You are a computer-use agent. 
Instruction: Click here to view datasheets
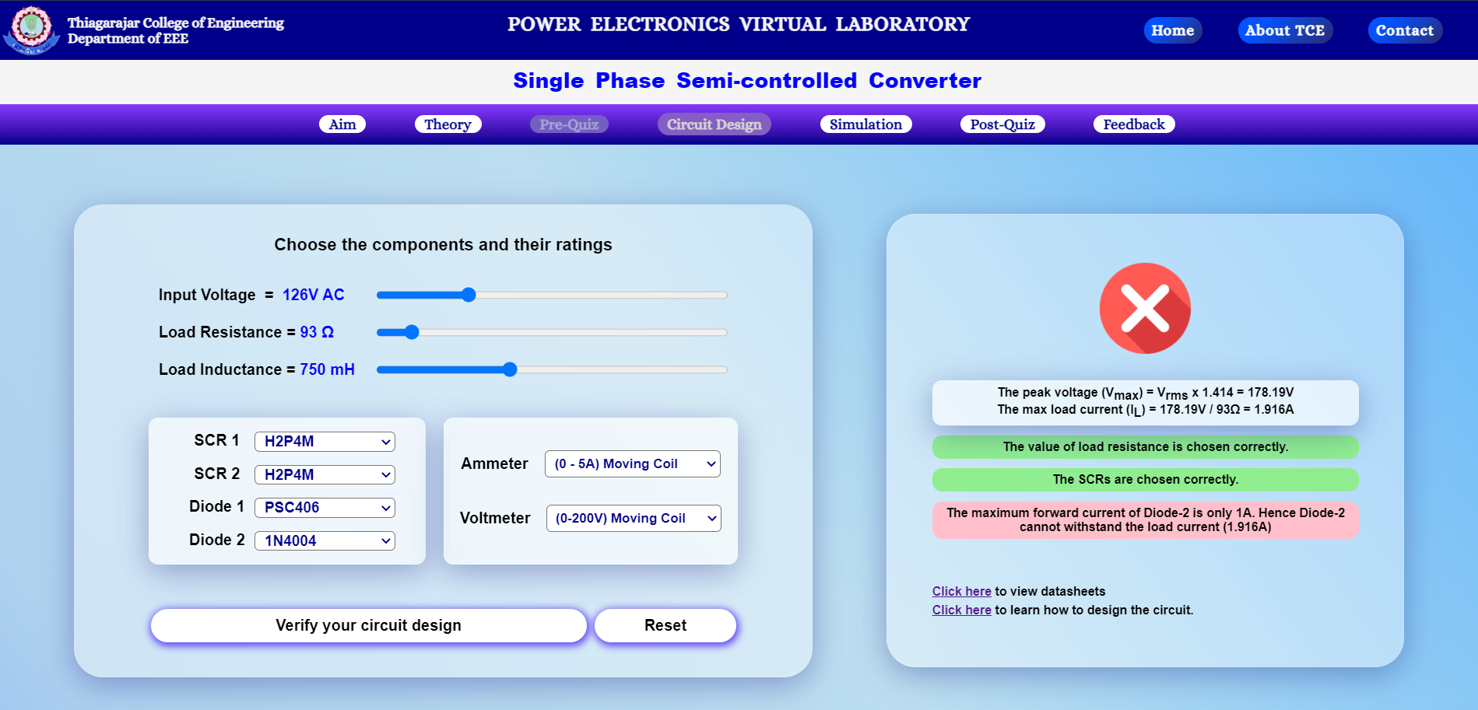pyautogui.click(x=961, y=591)
